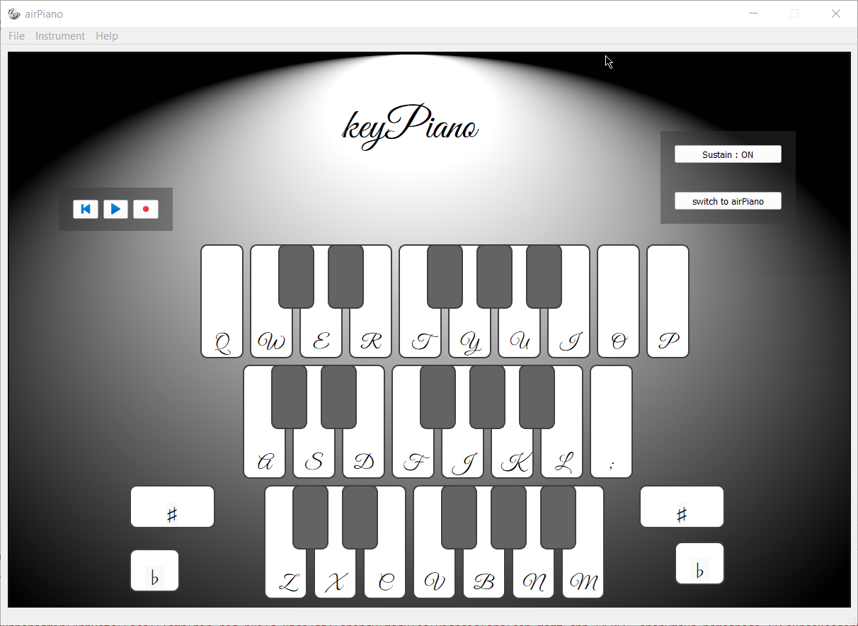Click the left flat (♭) key

154,571
